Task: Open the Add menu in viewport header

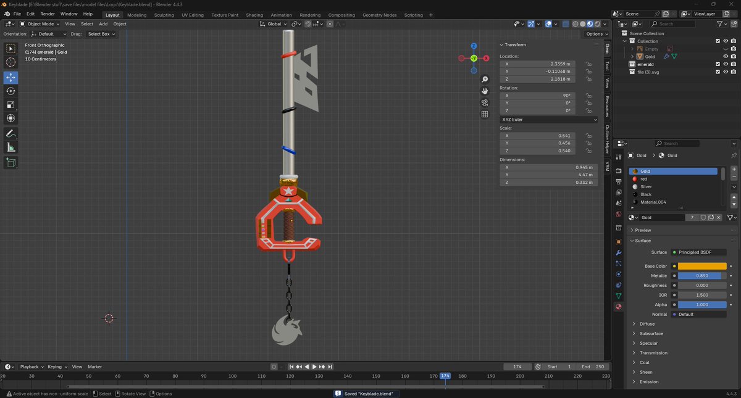Action: coord(103,24)
